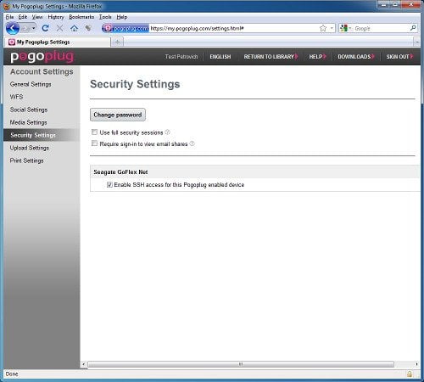Open the back/forward history dropdown arrow
The image size is (424, 382).
(34, 28)
